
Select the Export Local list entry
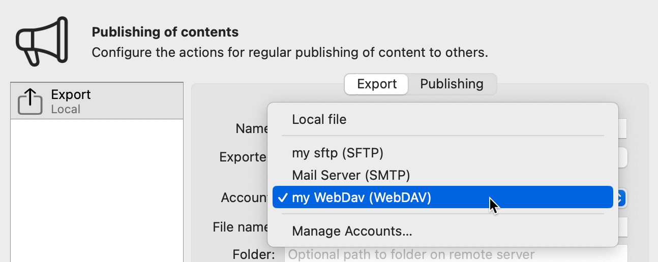(x=97, y=101)
